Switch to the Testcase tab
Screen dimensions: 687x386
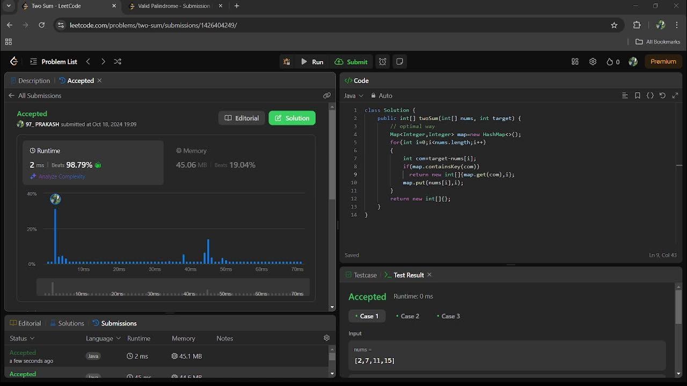361,275
